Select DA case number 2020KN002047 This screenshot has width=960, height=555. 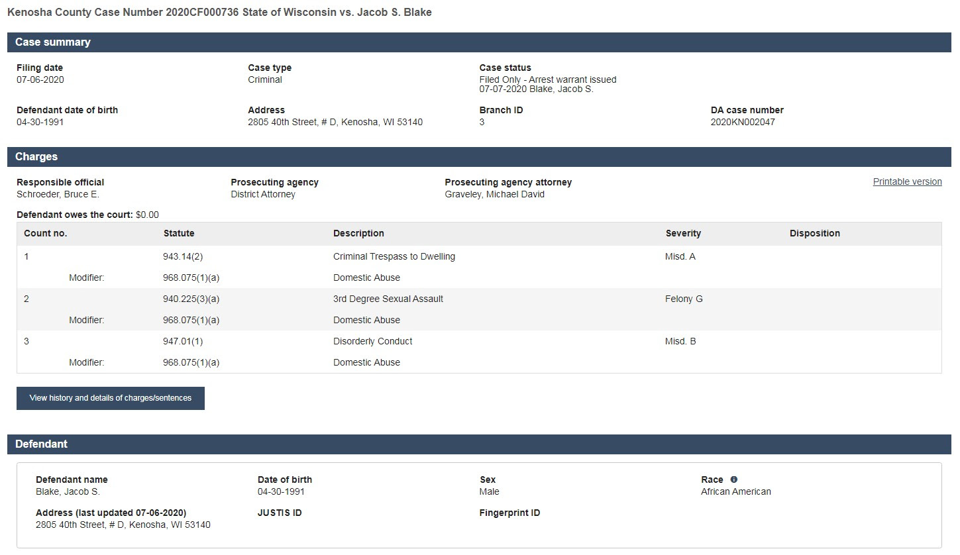pyautogui.click(x=743, y=123)
